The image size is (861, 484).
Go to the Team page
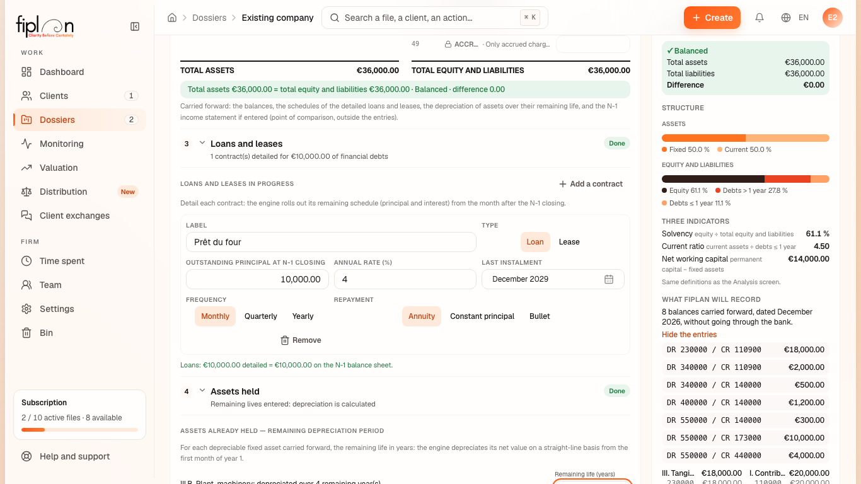(x=79, y=285)
